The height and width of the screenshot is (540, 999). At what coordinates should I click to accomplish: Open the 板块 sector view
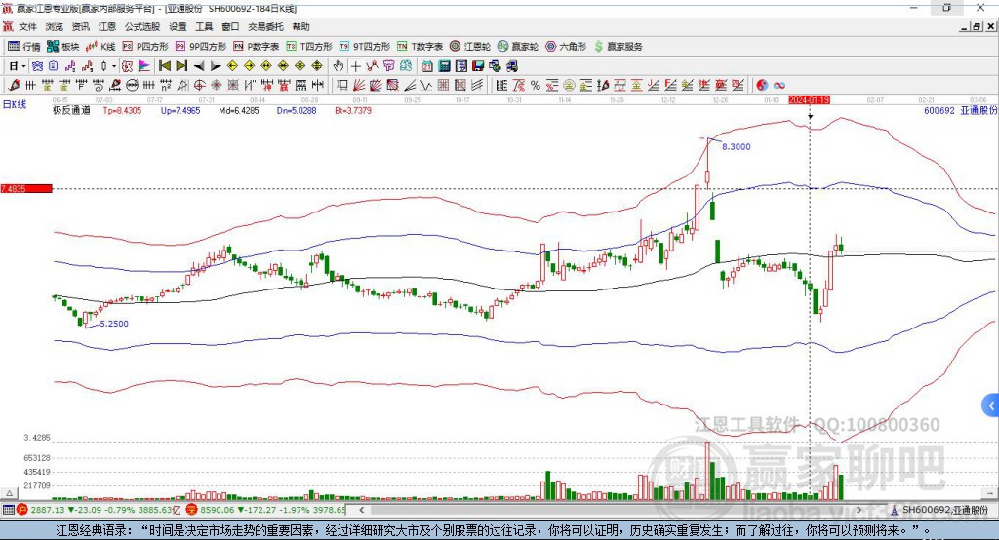coord(63,47)
